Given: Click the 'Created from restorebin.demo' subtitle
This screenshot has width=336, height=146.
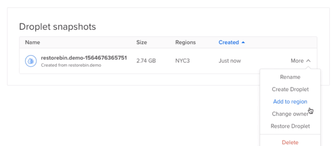Looking at the screenshot, I should tap(71, 65).
